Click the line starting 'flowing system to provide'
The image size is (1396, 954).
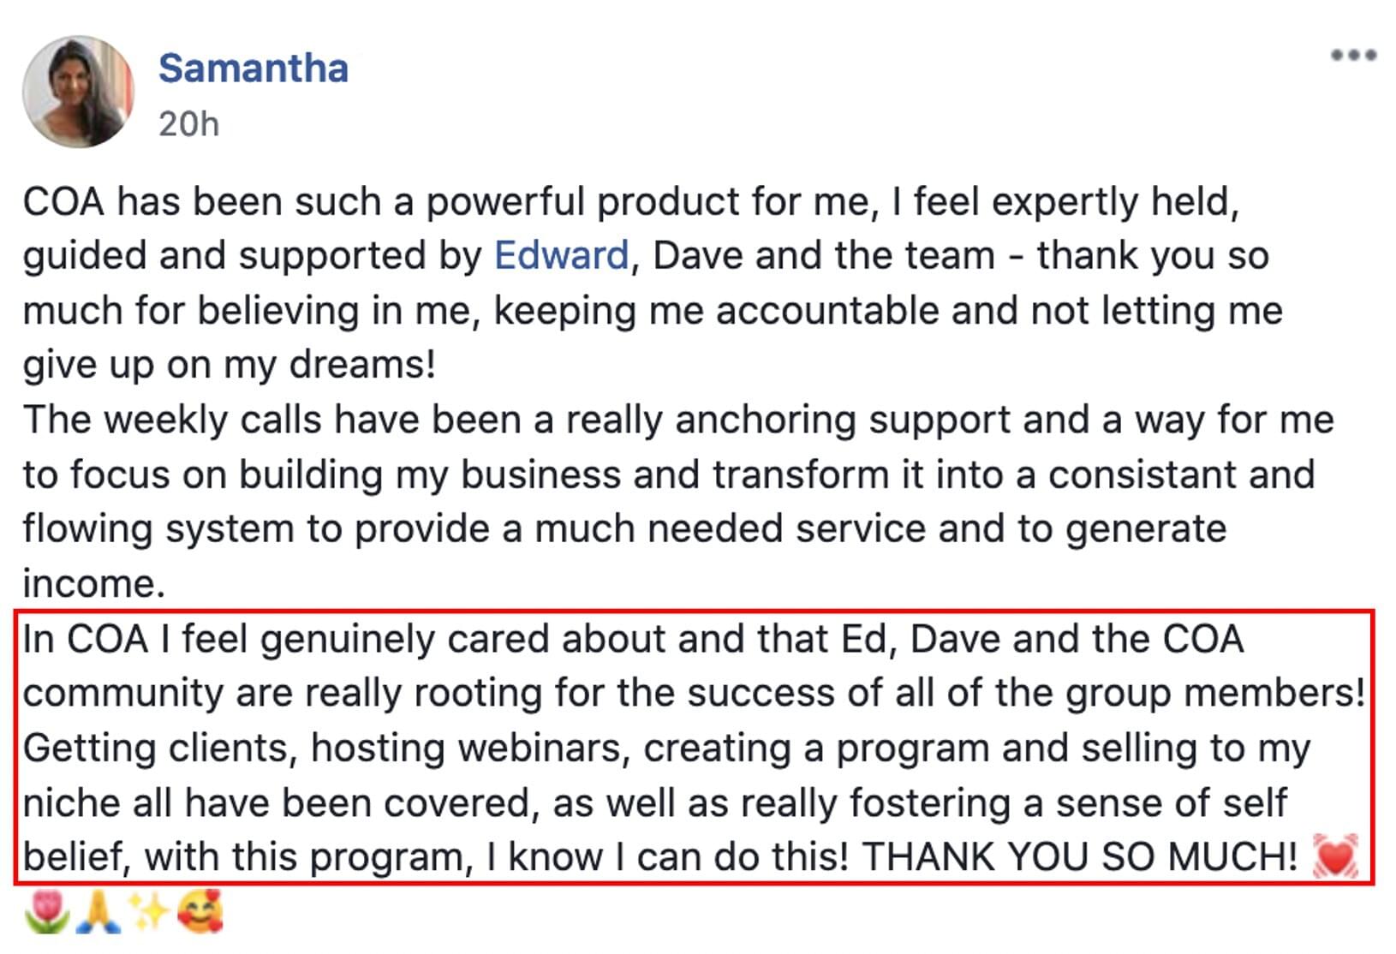624,529
